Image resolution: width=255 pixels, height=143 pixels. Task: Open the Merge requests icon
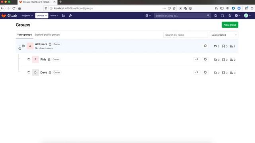point(223,15)
